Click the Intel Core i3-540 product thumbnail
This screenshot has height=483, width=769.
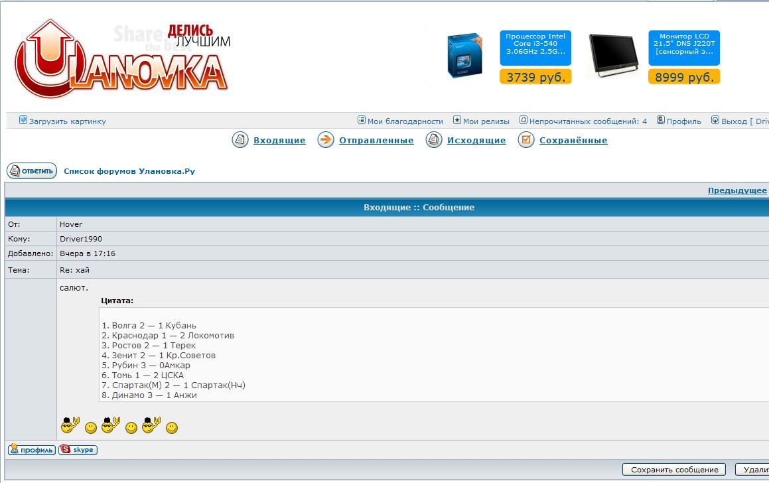point(464,56)
